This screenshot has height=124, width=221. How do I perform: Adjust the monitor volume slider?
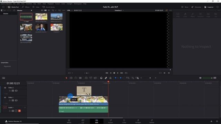(207, 78)
